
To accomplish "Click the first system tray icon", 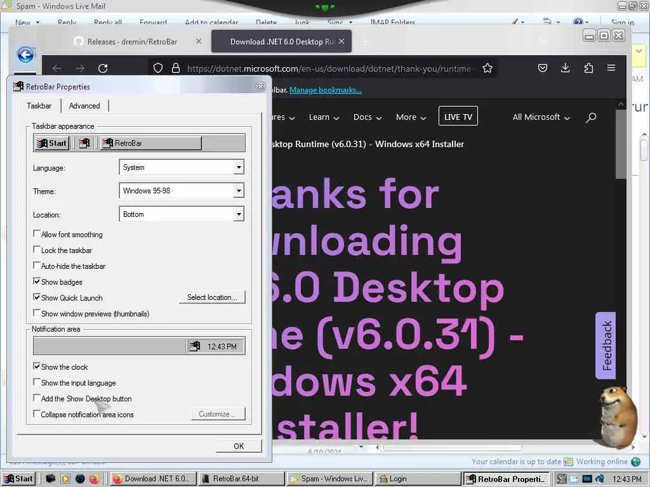I will (561, 479).
